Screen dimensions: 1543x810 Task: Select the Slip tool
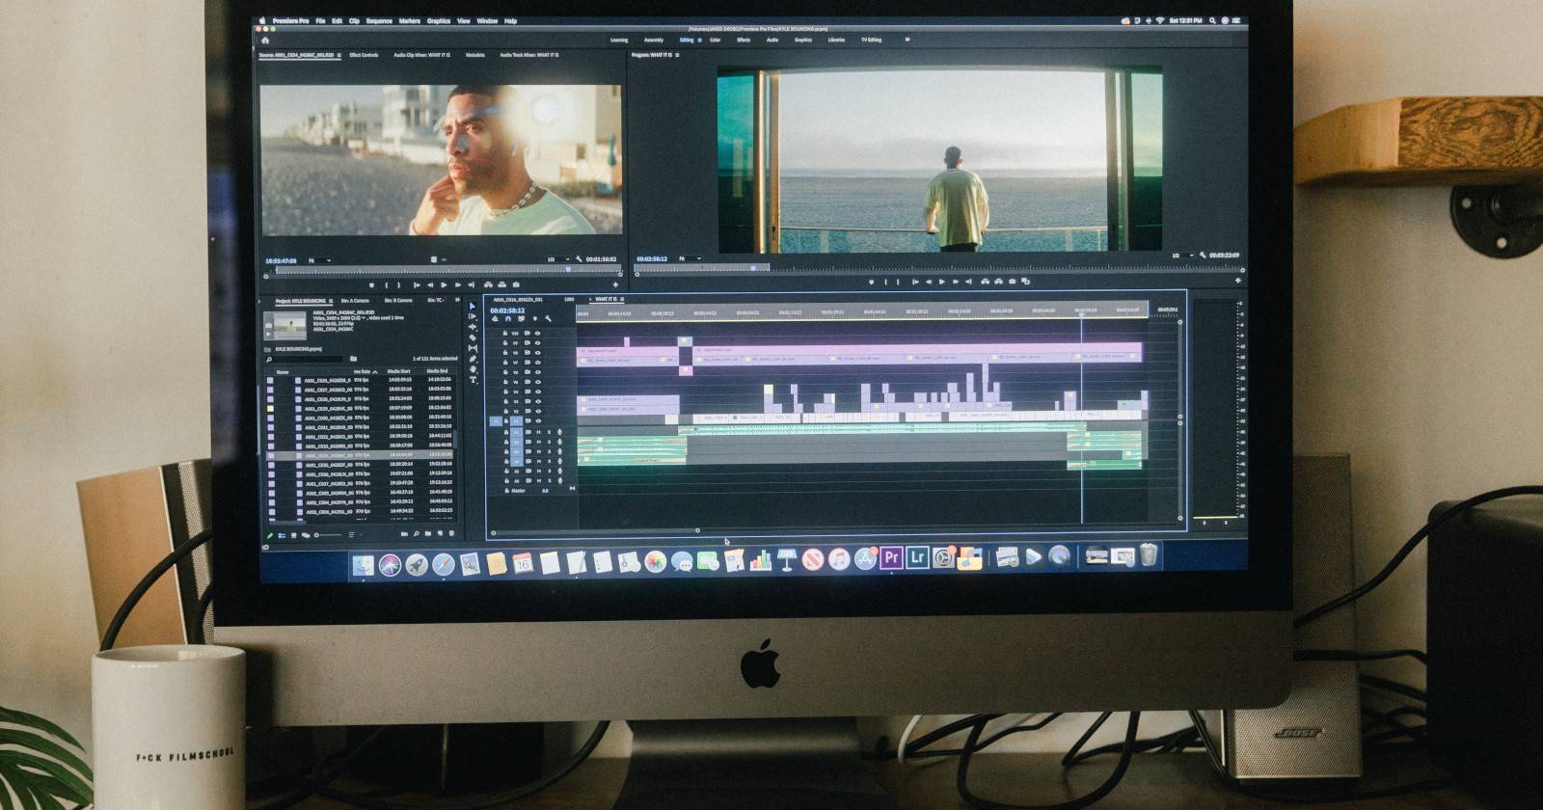pos(473,349)
